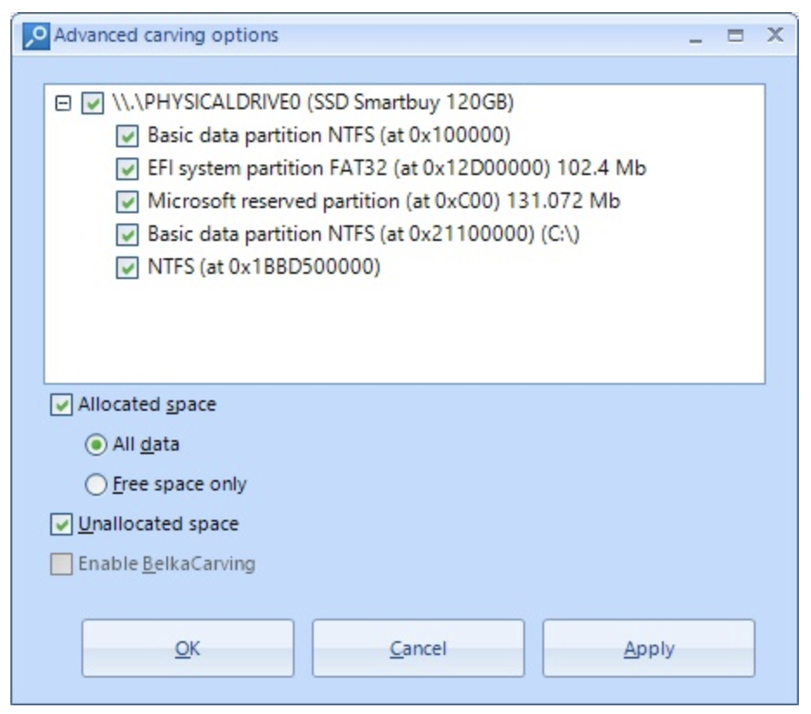Click the Enable BelkaCarving checkbox
811x714 pixels.
[x=61, y=564]
